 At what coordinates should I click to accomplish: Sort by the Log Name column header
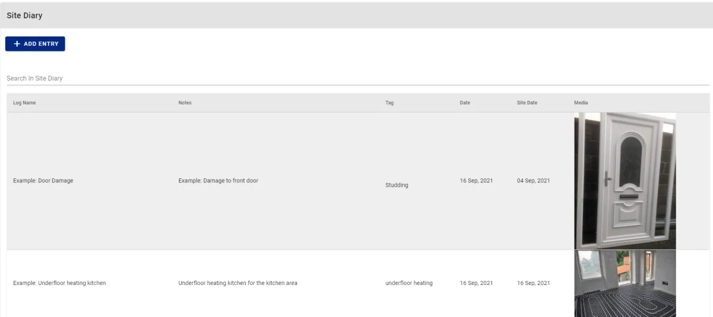pos(24,103)
